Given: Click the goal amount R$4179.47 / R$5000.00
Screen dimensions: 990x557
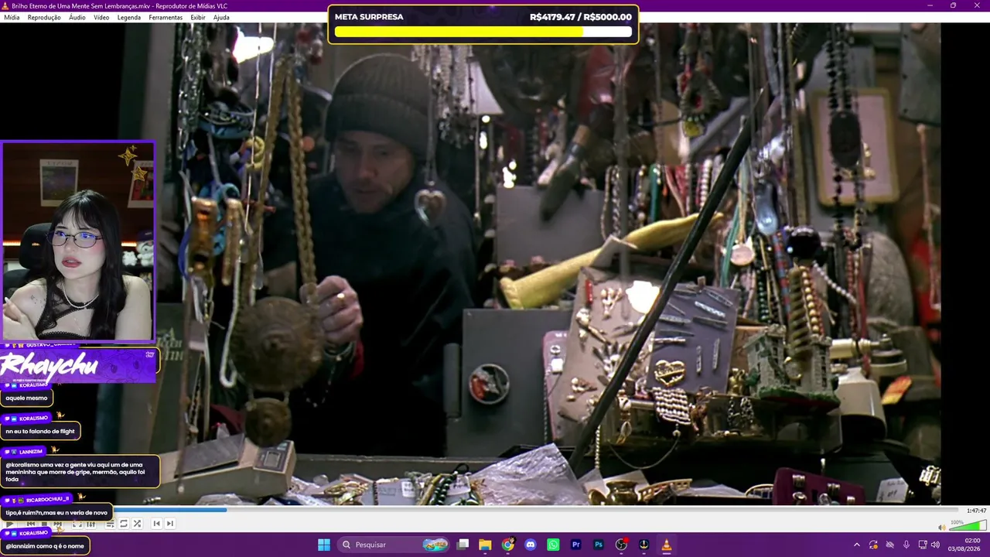Looking at the screenshot, I should (x=581, y=17).
